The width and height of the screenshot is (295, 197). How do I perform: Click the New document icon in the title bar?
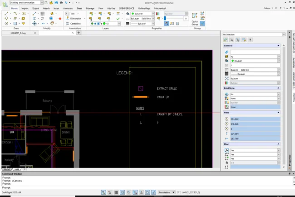coord(46,3)
